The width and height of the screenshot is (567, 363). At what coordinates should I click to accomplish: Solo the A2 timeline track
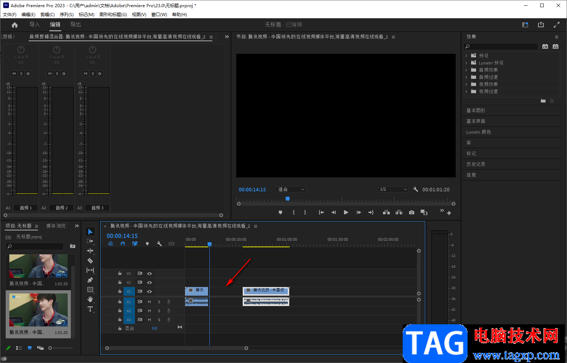[x=159, y=311]
